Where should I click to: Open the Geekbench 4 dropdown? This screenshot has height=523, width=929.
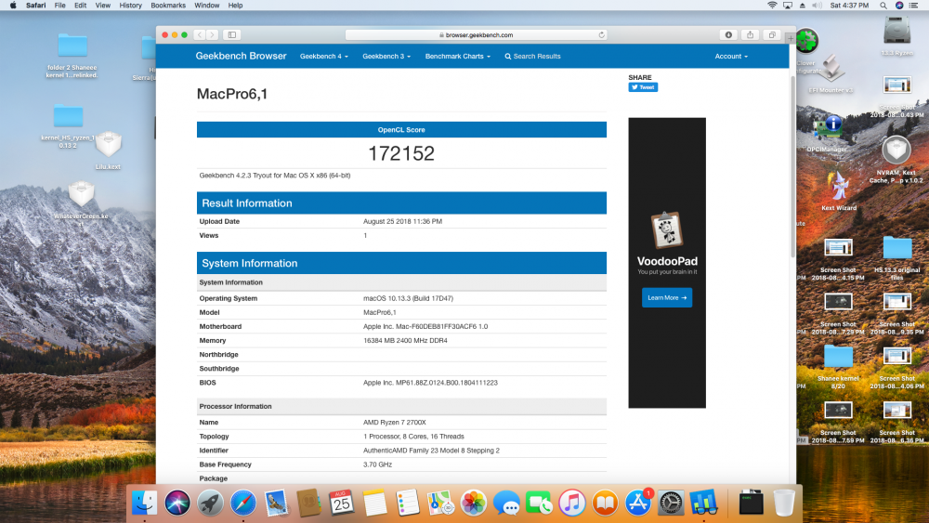pyautogui.click(x=324, y=57)
